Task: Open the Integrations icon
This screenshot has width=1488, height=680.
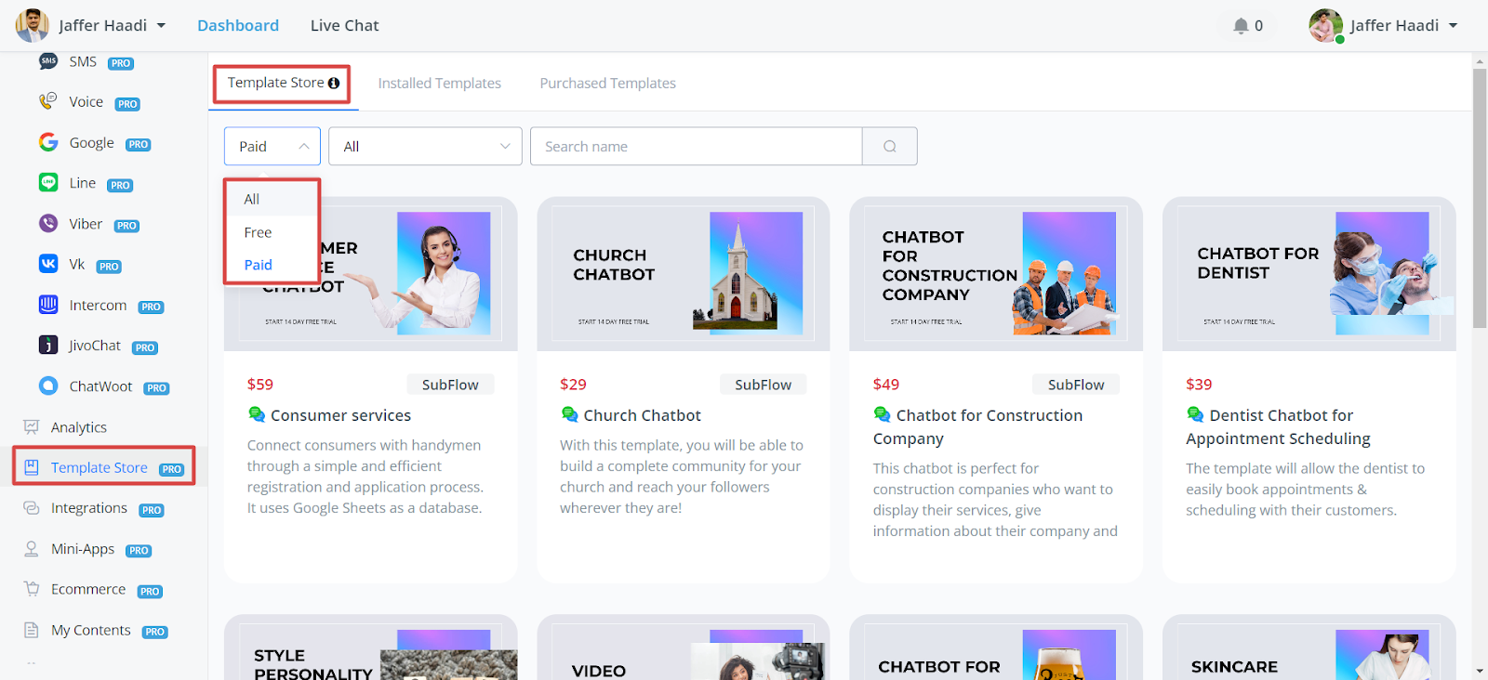Action: 32,508
